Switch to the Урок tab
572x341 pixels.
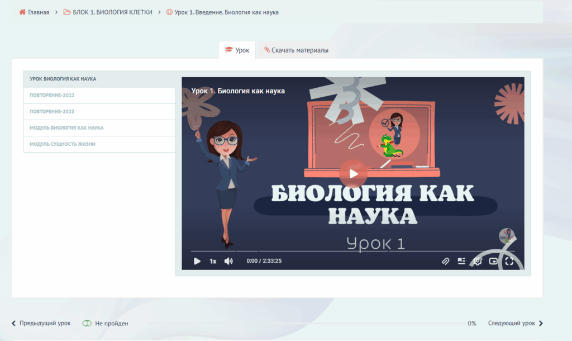click(237, 50)
